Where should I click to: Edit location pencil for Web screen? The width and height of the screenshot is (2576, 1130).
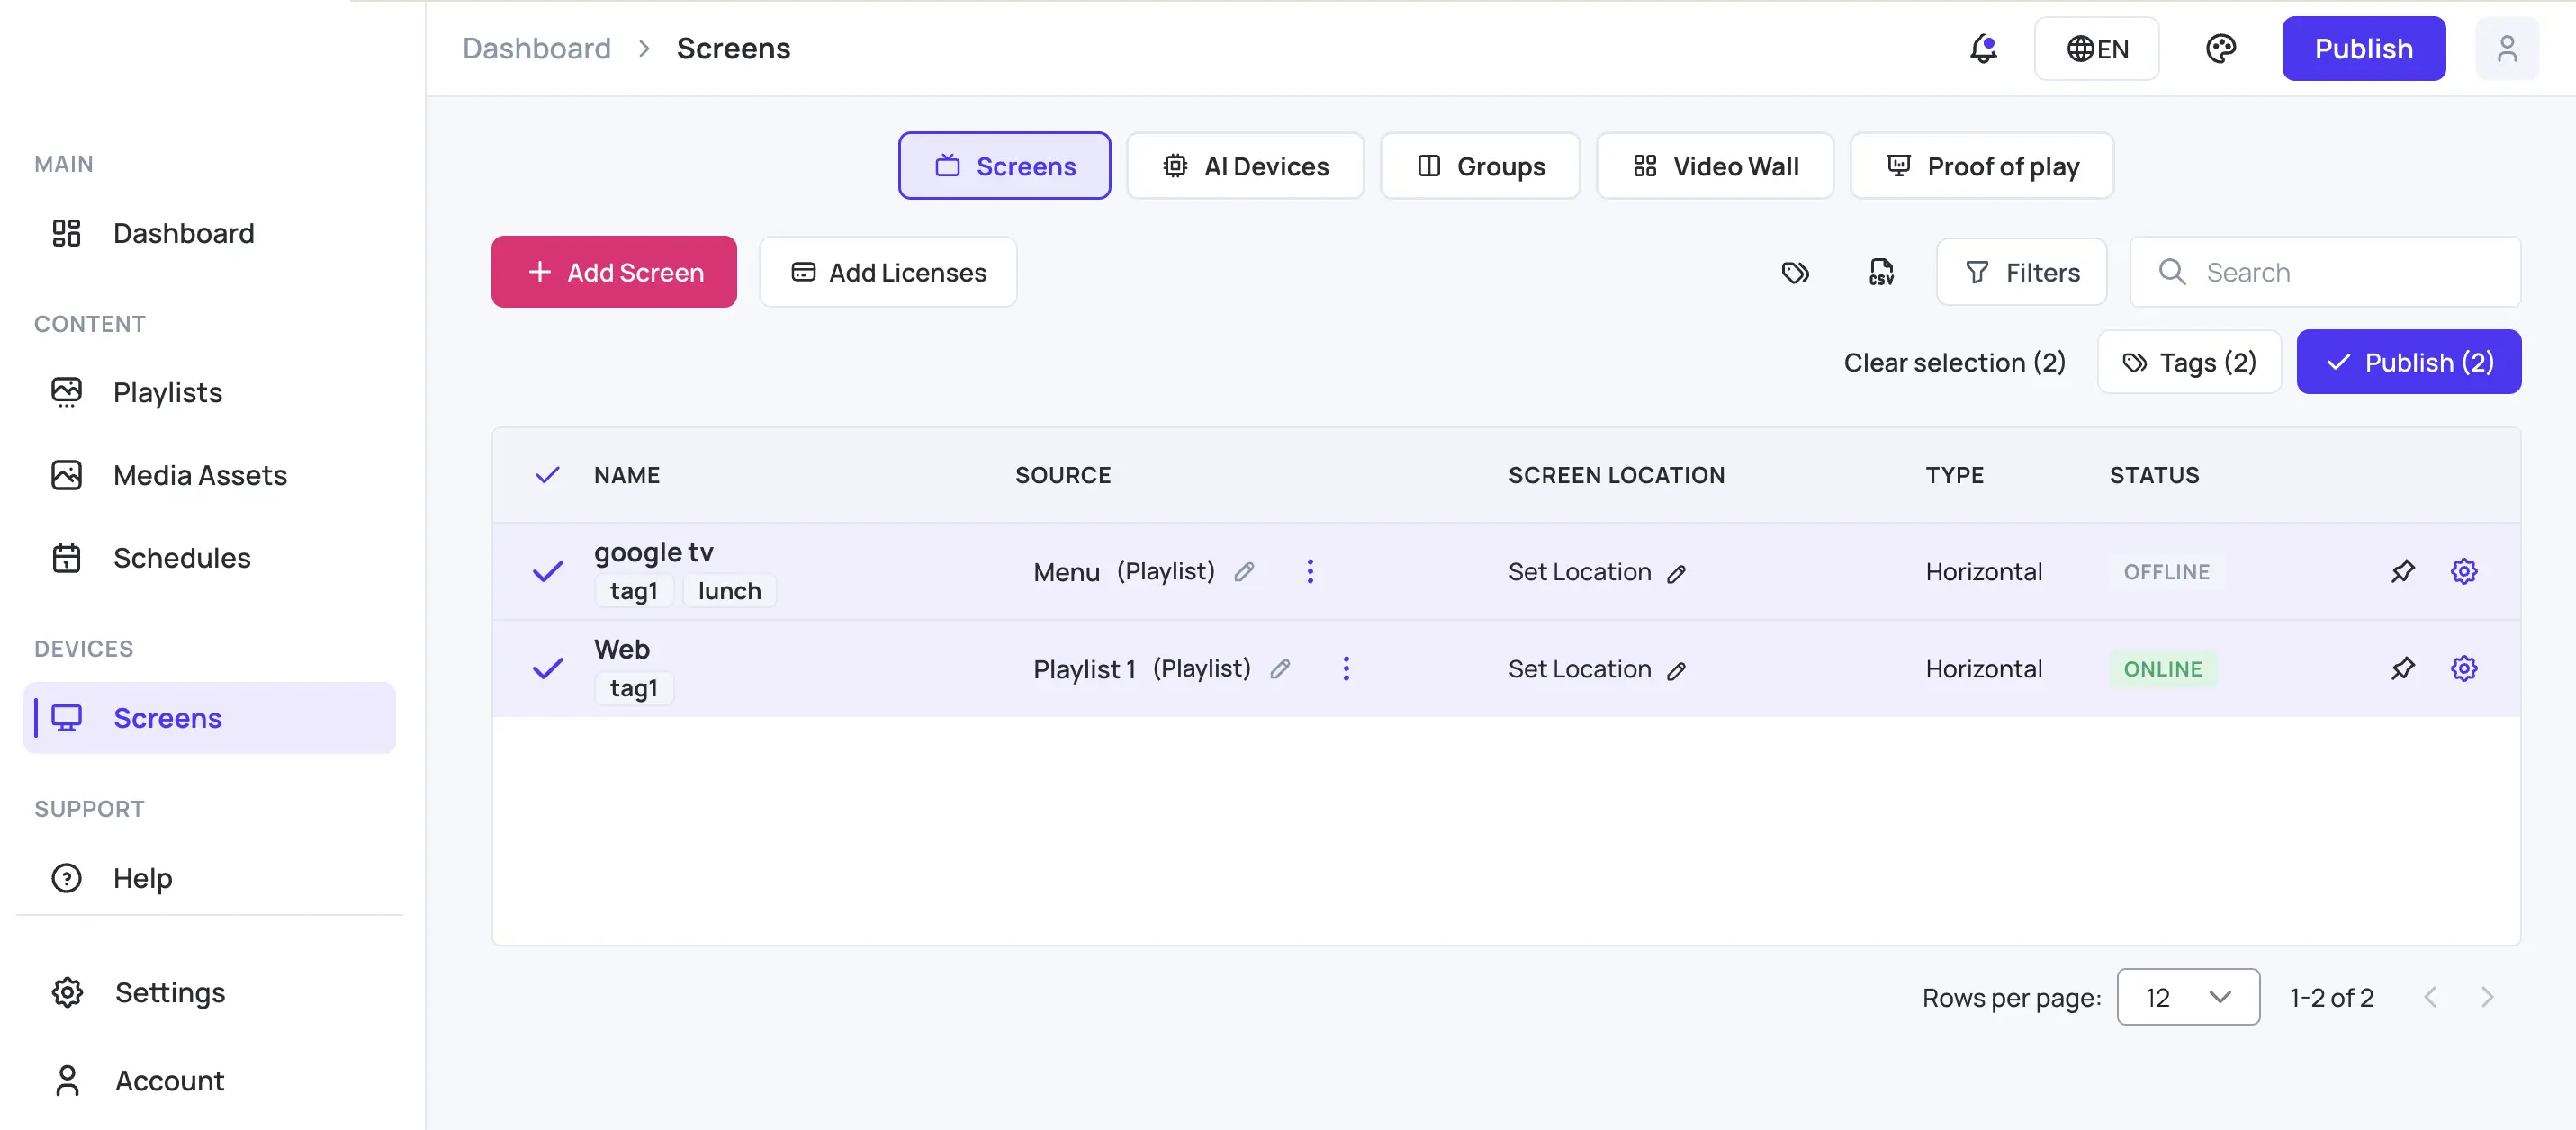(1676, 671)
